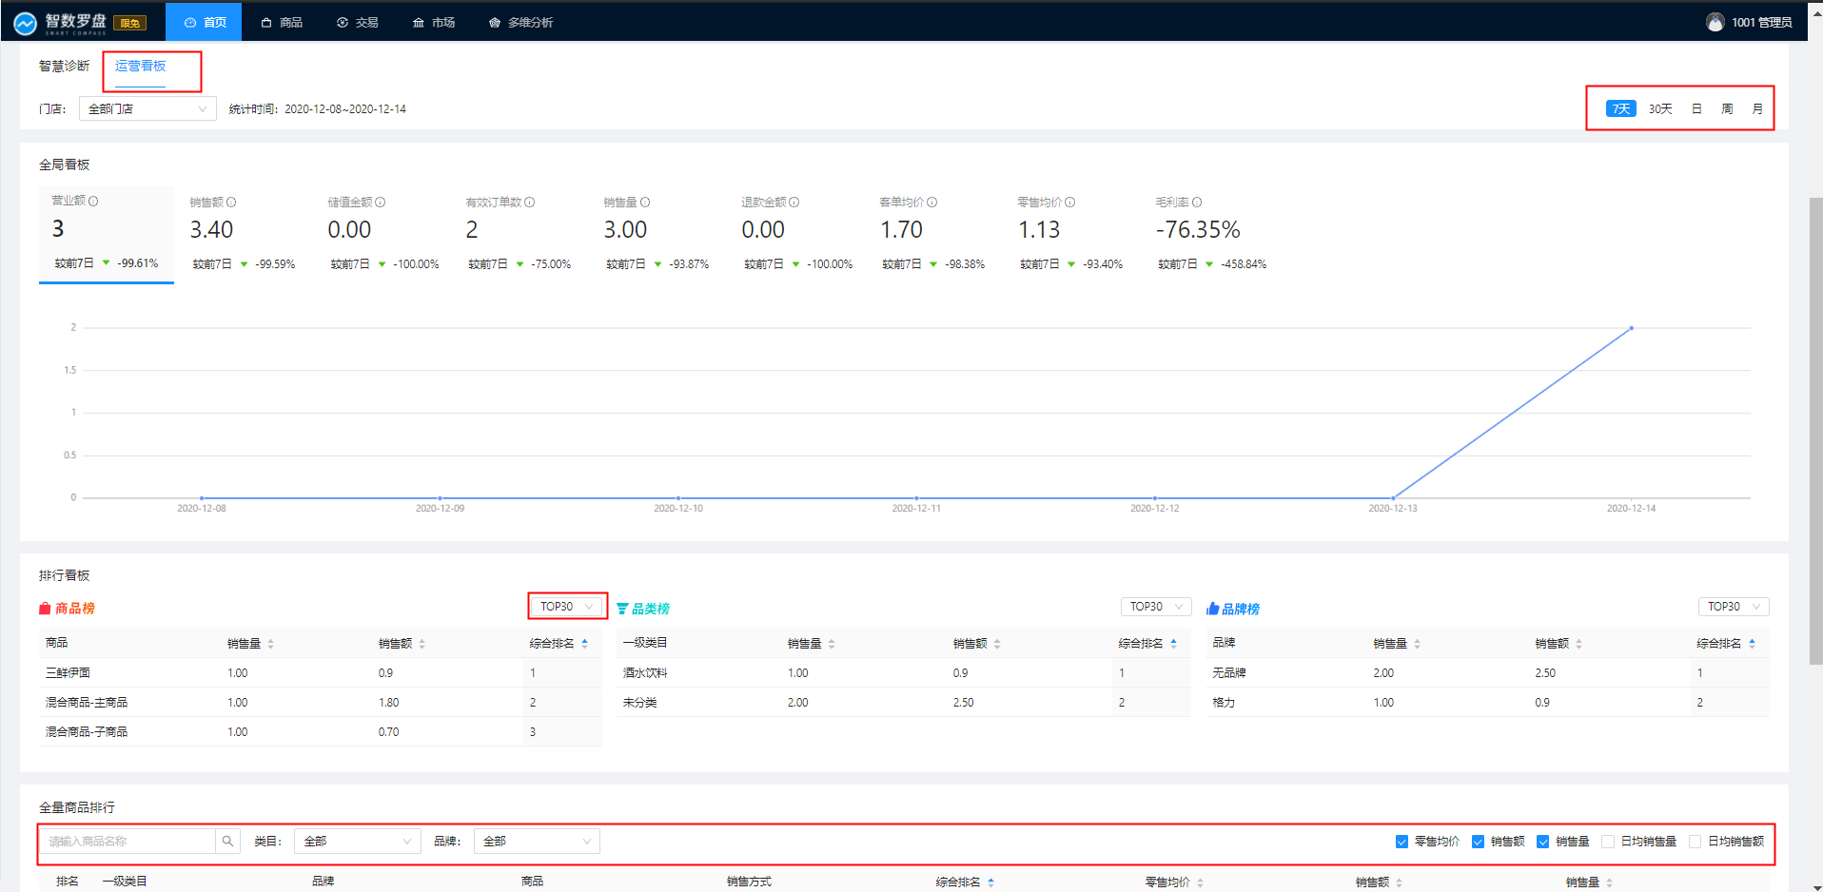
Task: Sort 品牌榜 by 综合排名 sort icon
Action: point(1752,645)
